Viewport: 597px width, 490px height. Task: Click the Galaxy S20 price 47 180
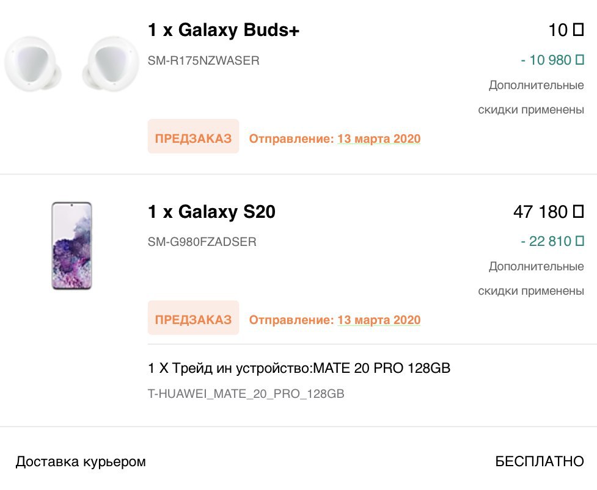pyautogui.click(x=548, y=212)
